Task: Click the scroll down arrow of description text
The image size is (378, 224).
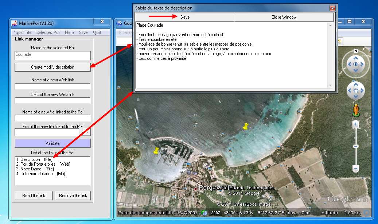Action: coord(330,85)
